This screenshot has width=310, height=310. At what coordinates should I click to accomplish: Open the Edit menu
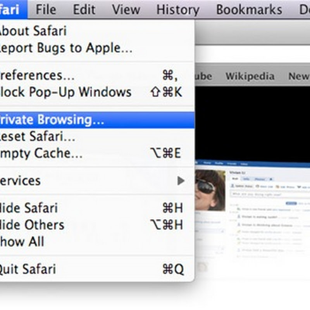(x=84, y=9)
